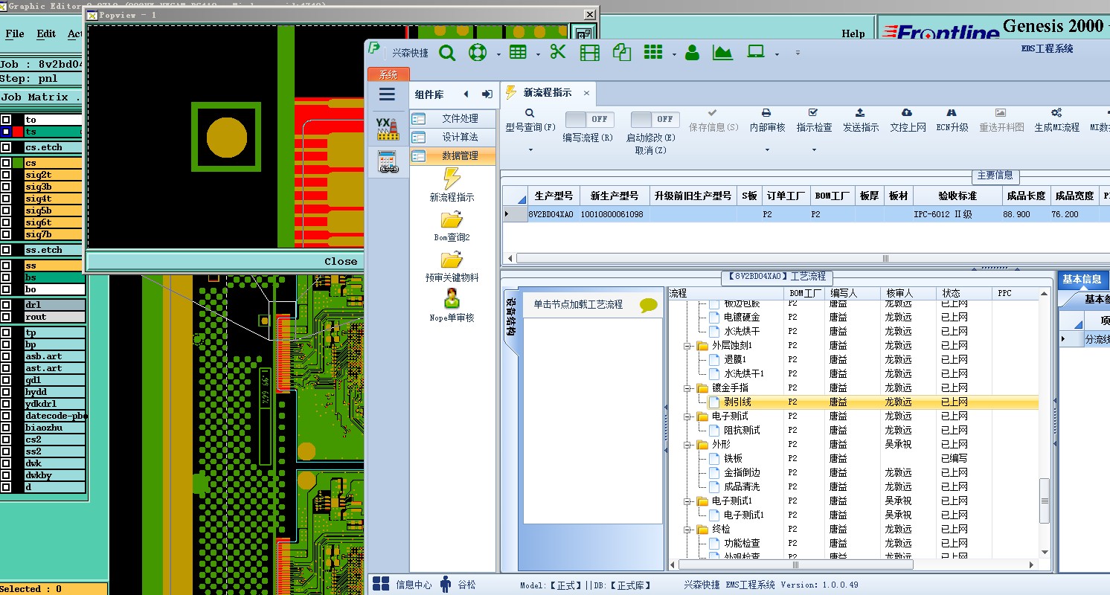Image resolution: width=1110 pixels, height=595 pixels.
Task: Uncheck the box beside layer 'ts'
Action: coord(6,132)
